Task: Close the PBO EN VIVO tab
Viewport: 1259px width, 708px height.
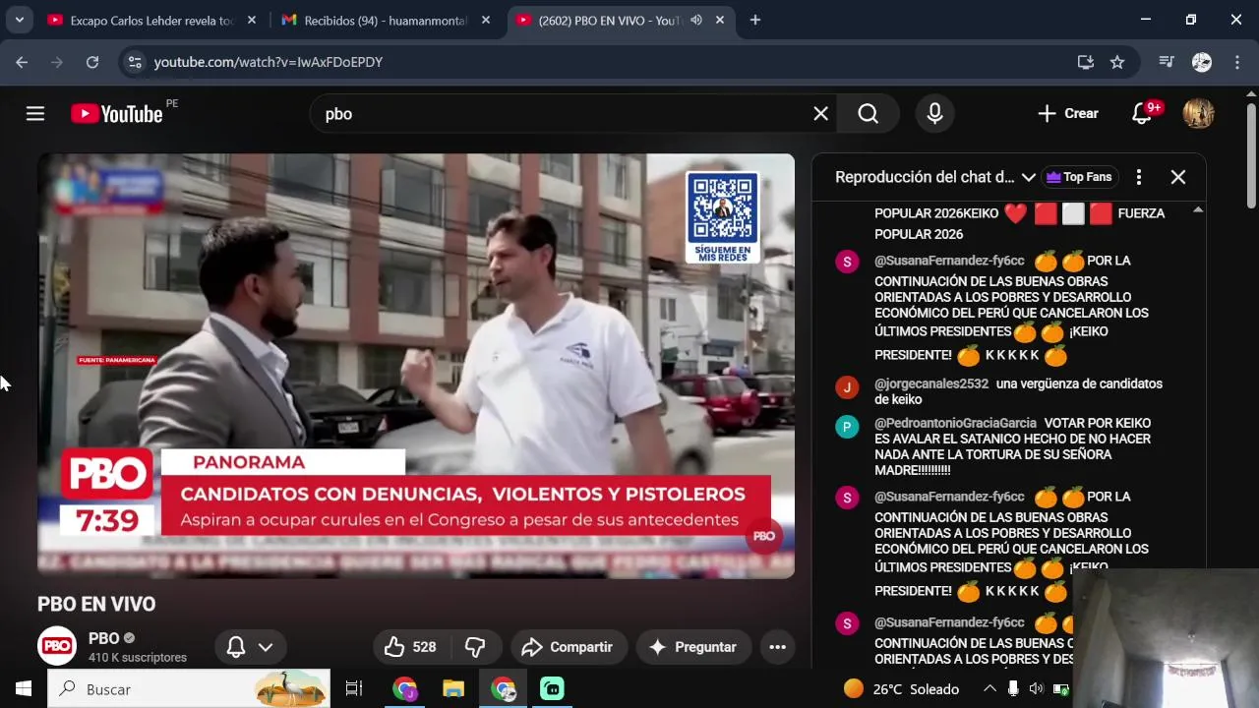Action: pos(720,20)
